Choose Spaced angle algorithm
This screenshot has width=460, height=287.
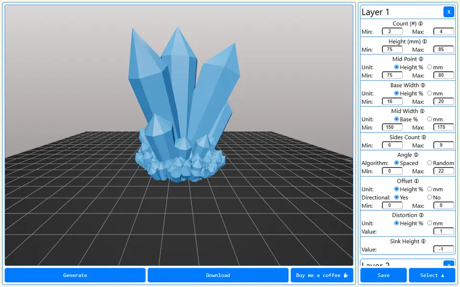tap(396, 163)
